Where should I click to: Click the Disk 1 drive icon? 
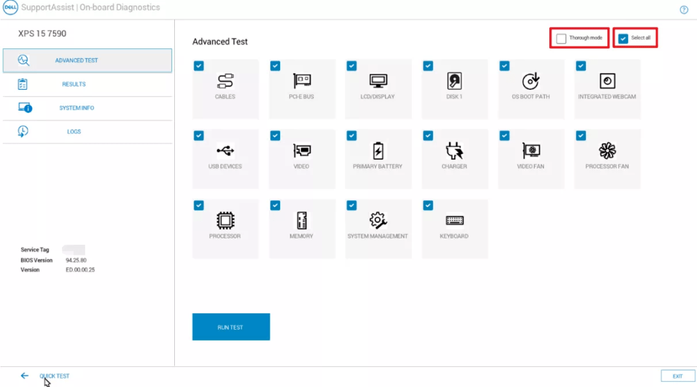tap(454, 81)
